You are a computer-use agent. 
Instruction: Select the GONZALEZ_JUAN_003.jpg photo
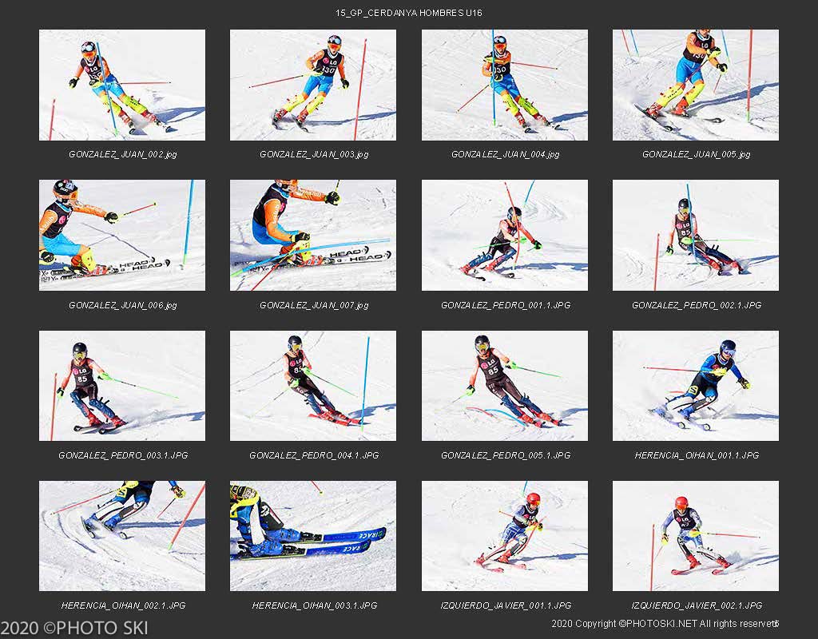(x=313, y=85)
